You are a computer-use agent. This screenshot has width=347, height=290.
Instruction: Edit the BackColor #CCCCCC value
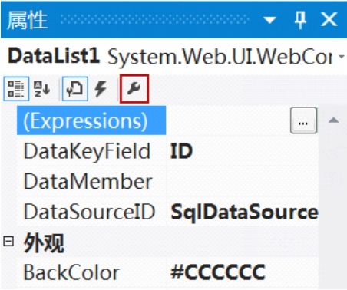click(x=242, y=272)
